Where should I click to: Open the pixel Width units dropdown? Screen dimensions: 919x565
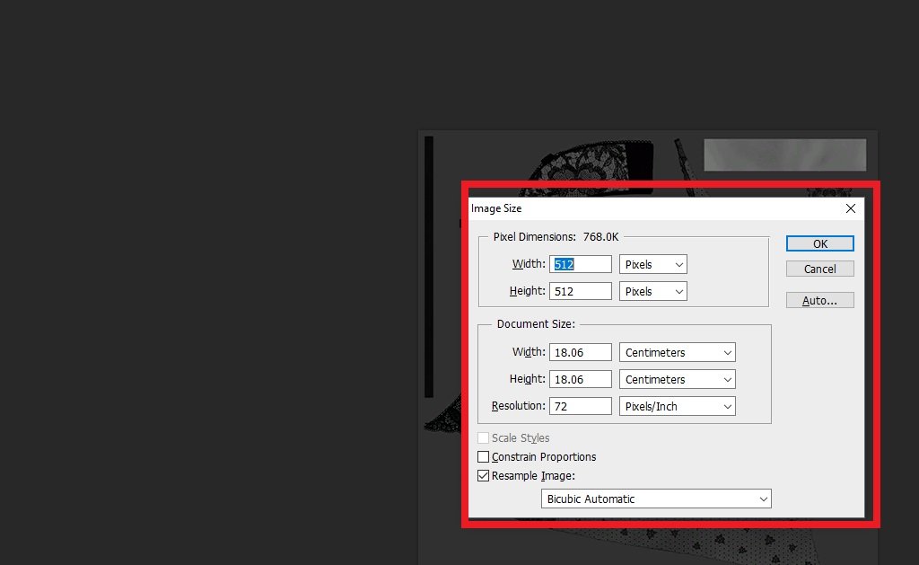click(653, 264)
